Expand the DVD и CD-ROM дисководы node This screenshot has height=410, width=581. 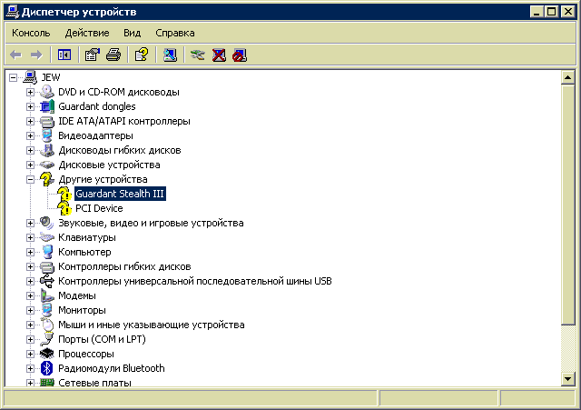pyautogui.click(x=30, y=92)
